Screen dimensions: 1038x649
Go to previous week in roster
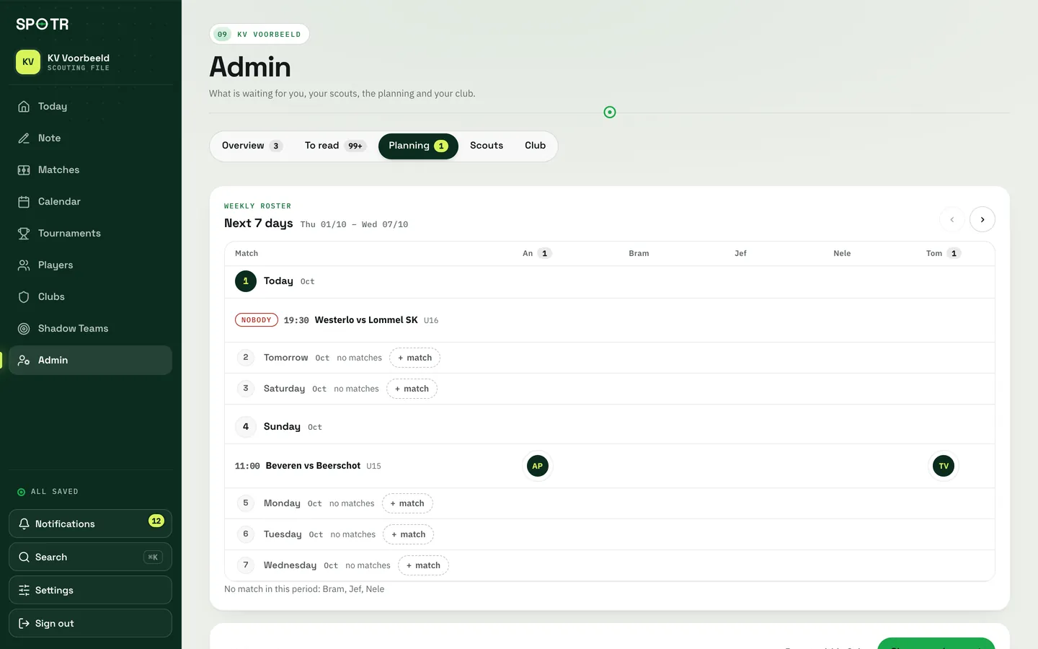pos(952,219)
